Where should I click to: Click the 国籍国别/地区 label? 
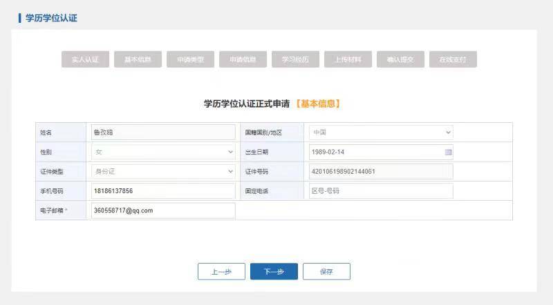[x=263, y=132]
